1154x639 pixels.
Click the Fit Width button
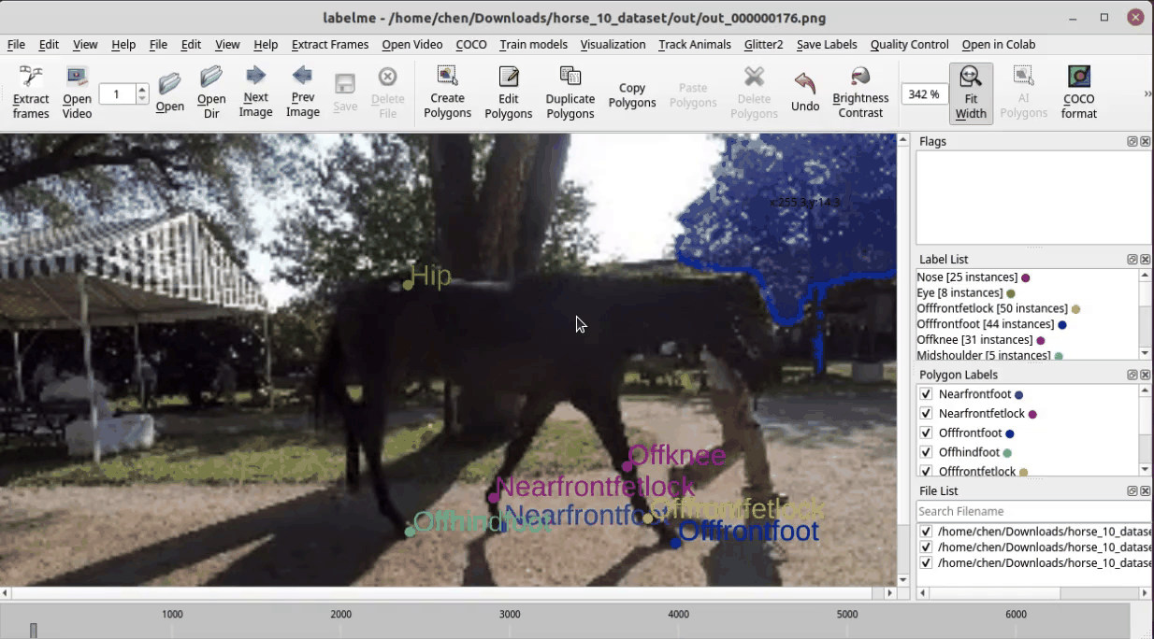(x=971, y=92)
